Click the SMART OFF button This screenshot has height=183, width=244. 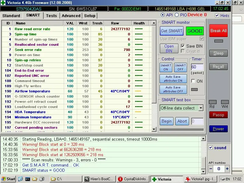(x=180, y=67)
